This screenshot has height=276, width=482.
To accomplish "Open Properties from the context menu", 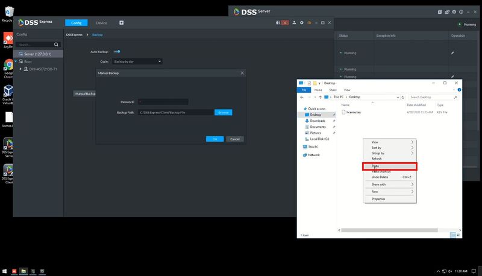I will coord(389,199).
